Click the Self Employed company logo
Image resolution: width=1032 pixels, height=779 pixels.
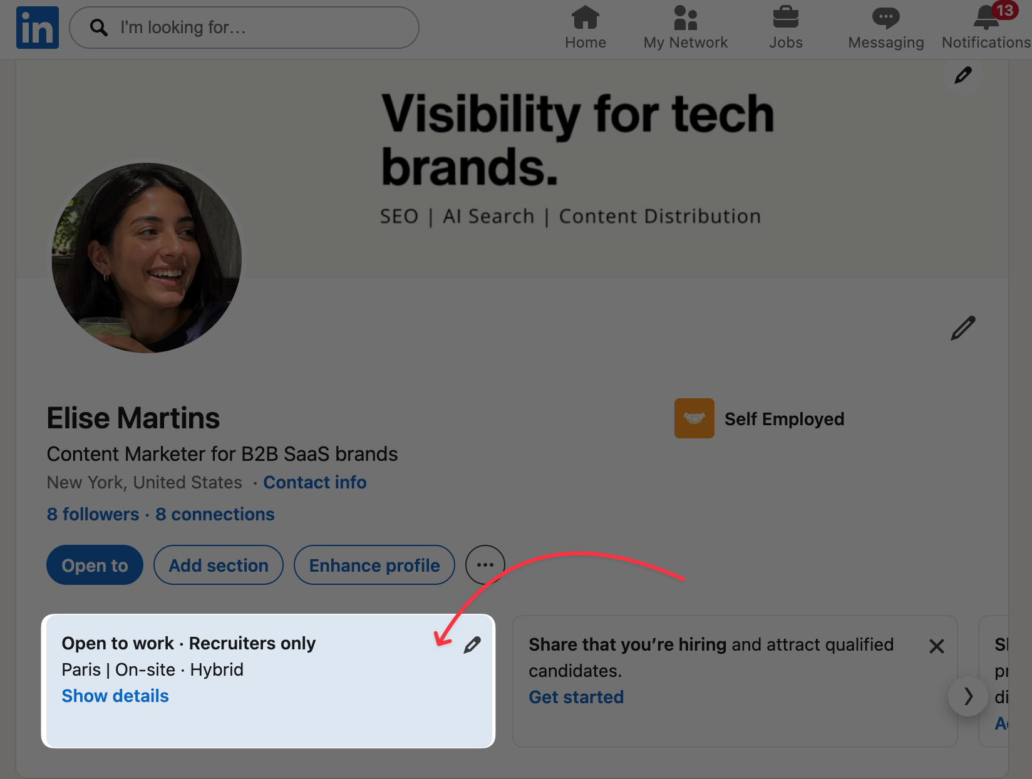click(x=694, y=418)
